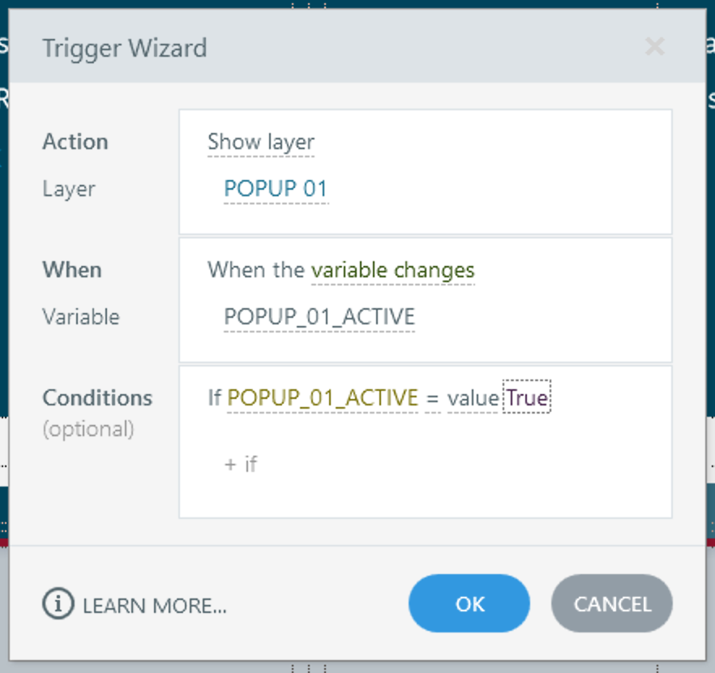Click the 'value' type in the condition
The height and width of the screenshot is (673, 715).
click(473, 398)
